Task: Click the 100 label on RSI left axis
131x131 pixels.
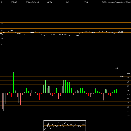Action: tap(2, 24)
